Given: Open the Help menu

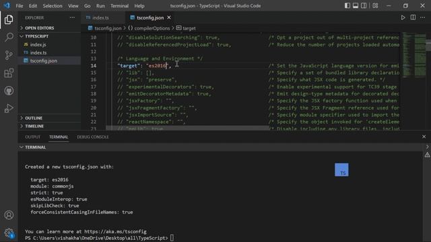Looking at the screenshot, I should (139, 6).
